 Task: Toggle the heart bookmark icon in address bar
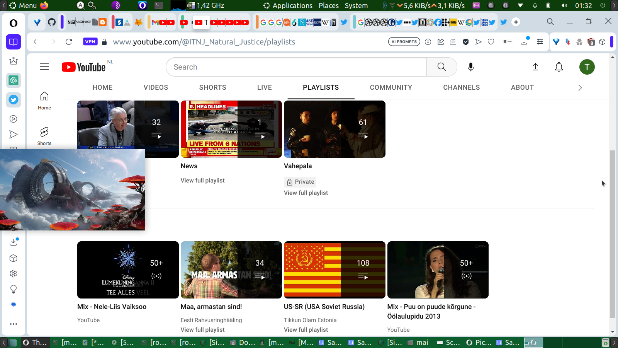click(491, 42)
